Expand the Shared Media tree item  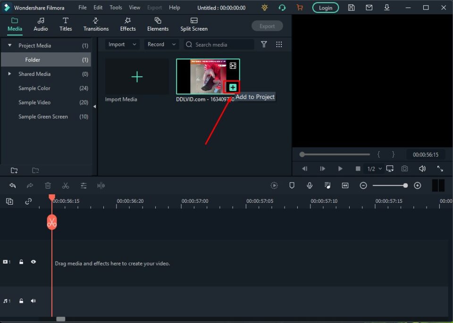coord(9,74)
